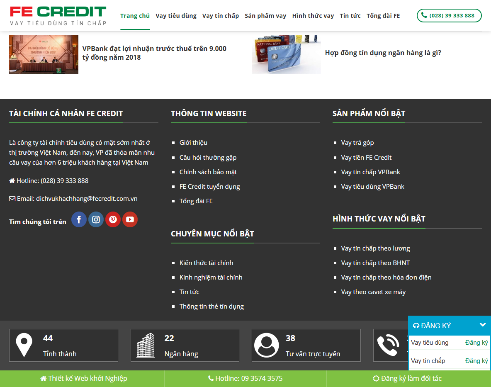This screenshot has height=387, width=491.
Task: Open the Chính sách bảo mật link
Action: click(208, 172)
